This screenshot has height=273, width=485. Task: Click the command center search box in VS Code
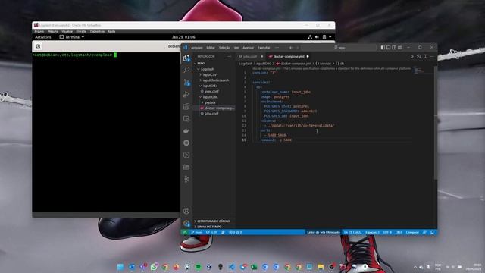coord(339,48)
